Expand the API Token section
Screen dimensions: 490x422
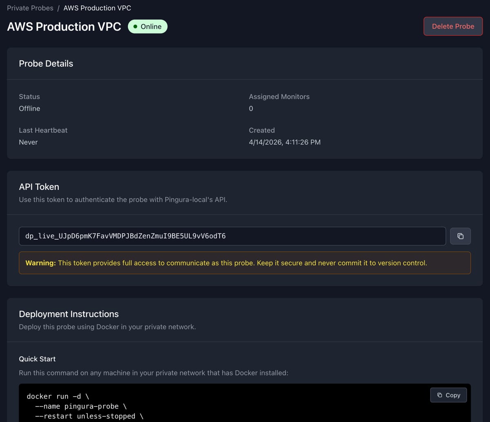click(x=39, y=187)
